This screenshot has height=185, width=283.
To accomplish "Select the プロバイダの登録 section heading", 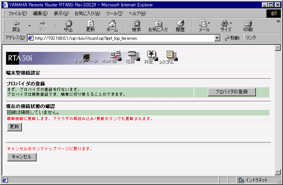I will click(25, 83).
